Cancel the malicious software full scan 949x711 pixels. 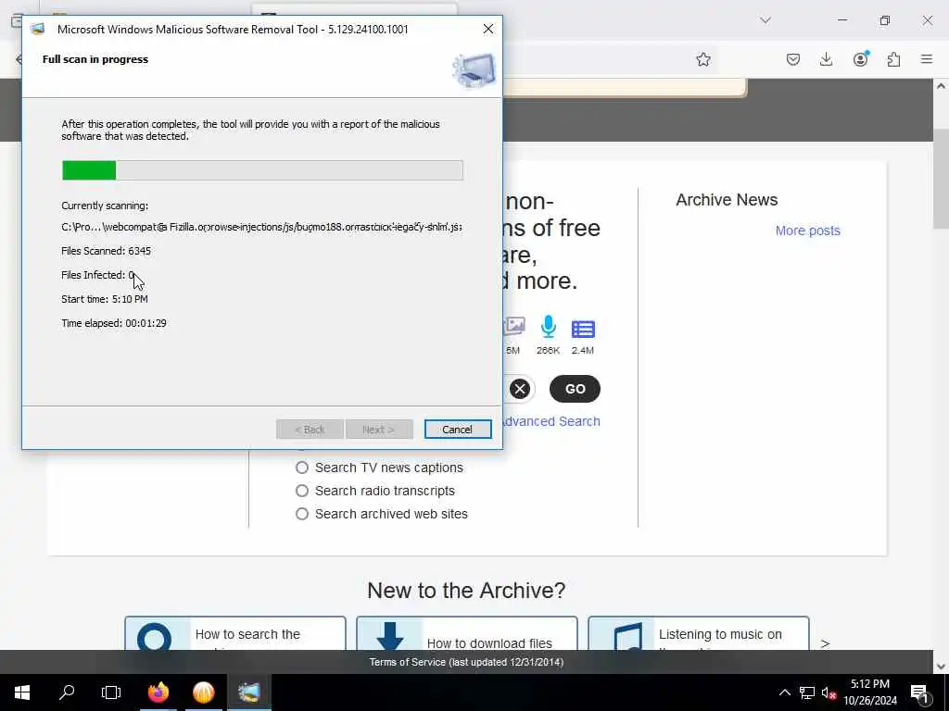point(457,430)
